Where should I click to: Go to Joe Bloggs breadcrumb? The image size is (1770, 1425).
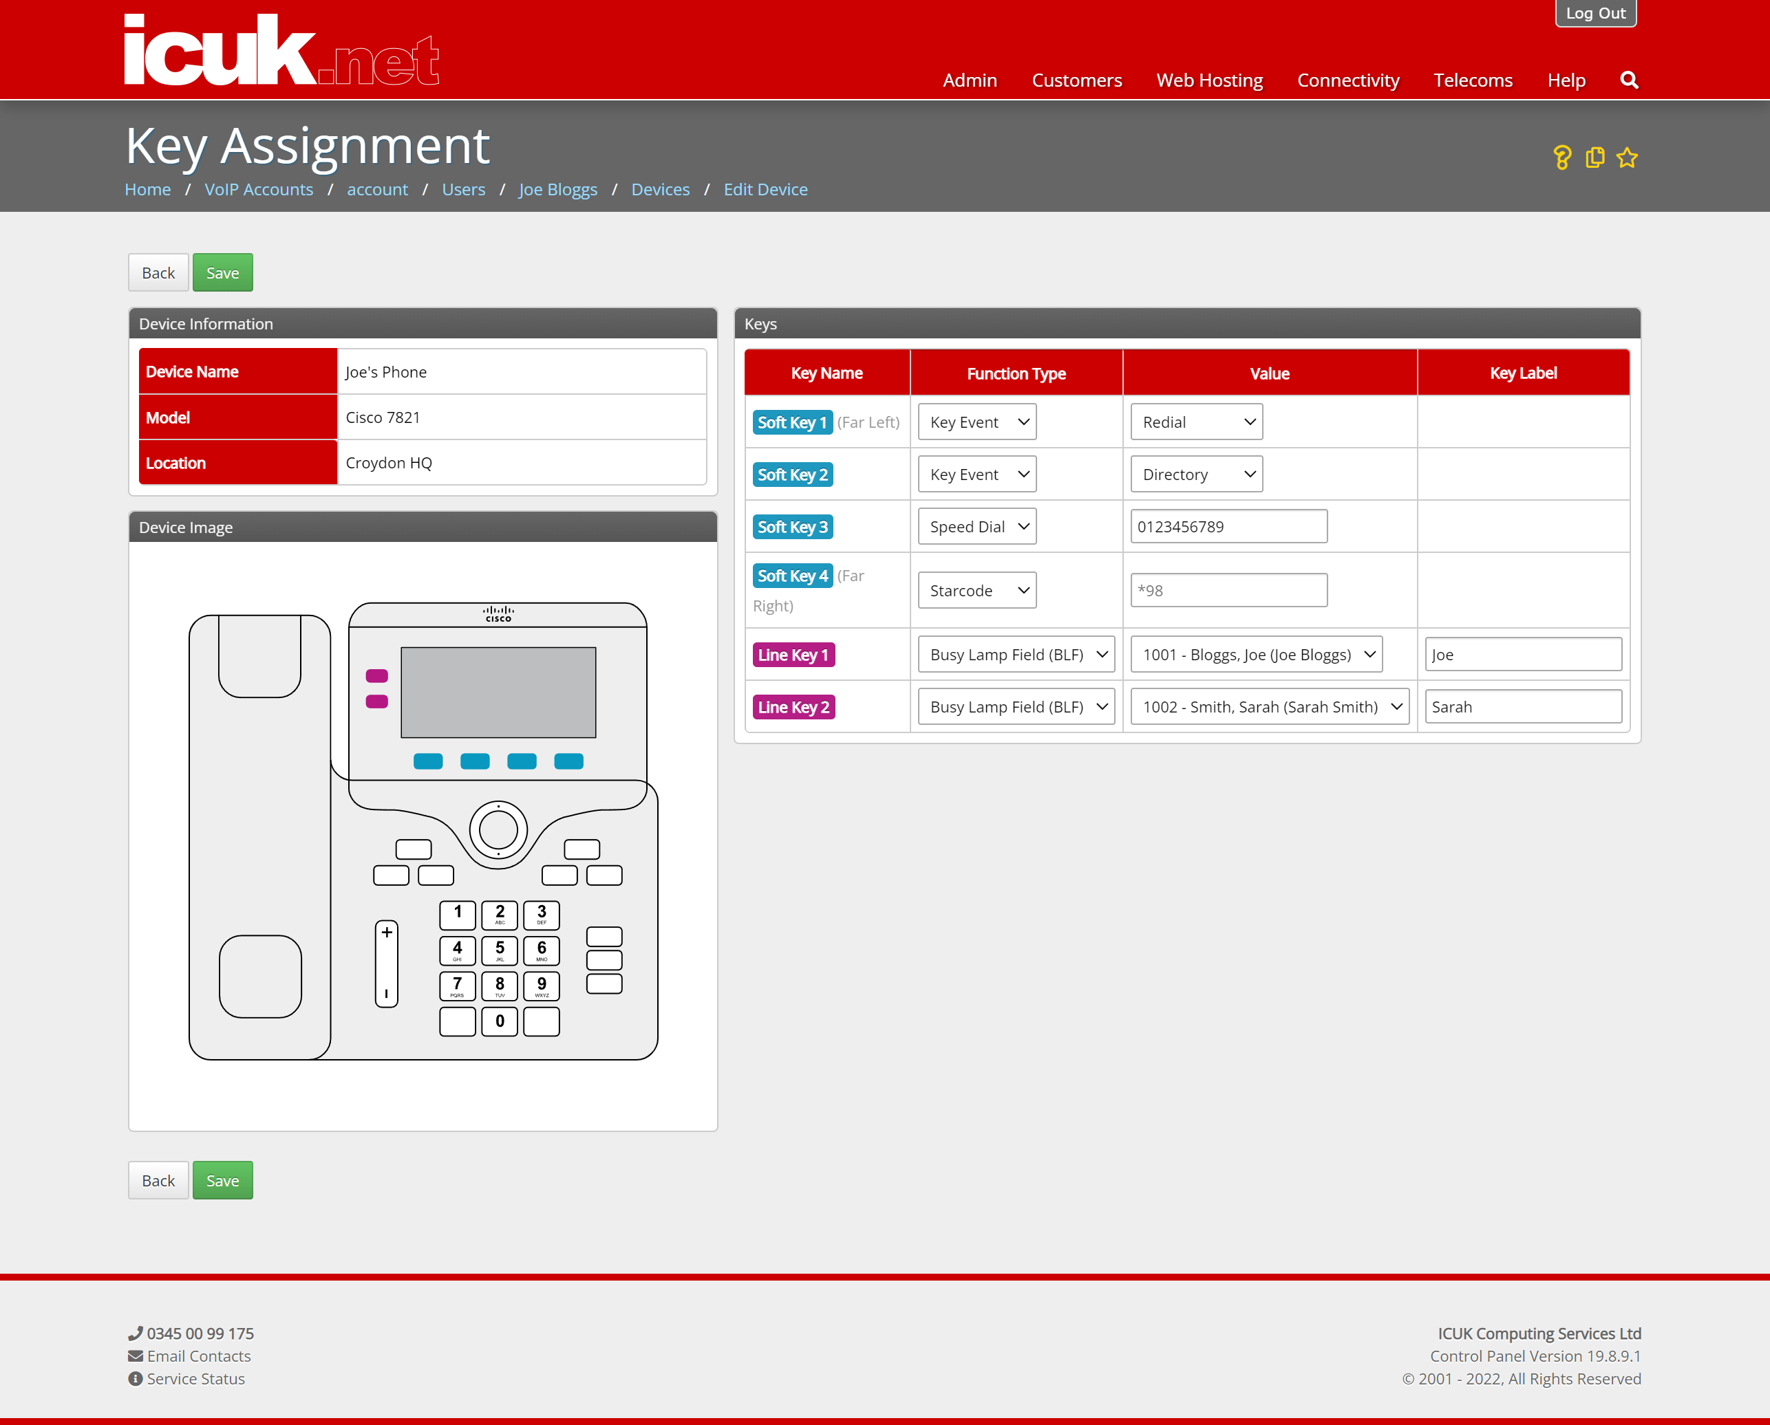[x=557, y=189]
